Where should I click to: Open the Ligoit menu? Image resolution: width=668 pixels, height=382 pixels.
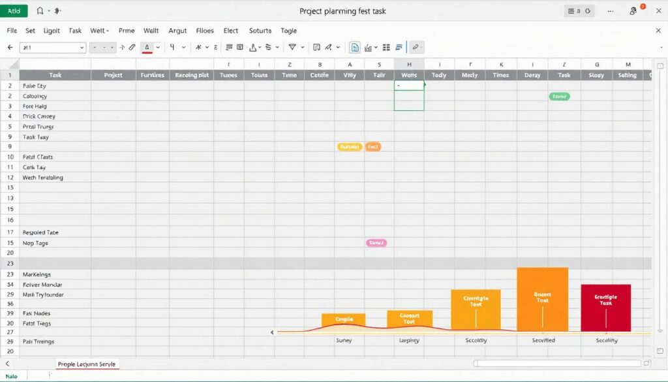click(52, 31)
